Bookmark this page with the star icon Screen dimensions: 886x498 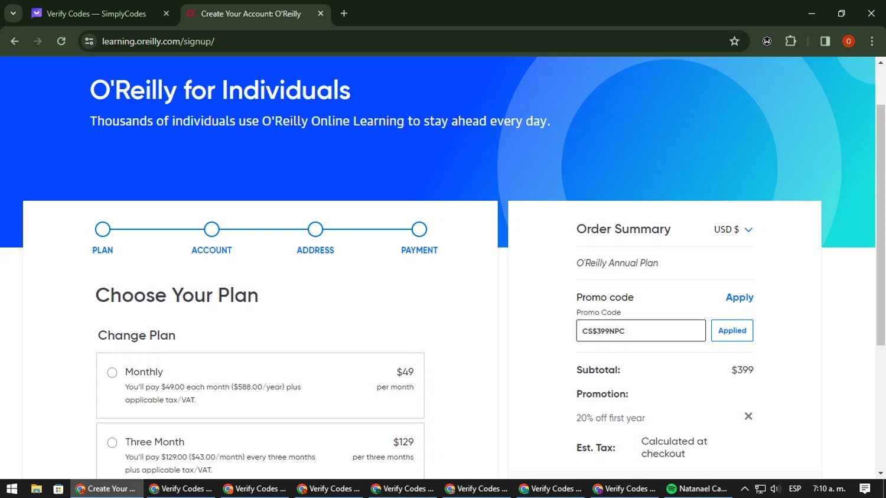[x=734, y=41]
